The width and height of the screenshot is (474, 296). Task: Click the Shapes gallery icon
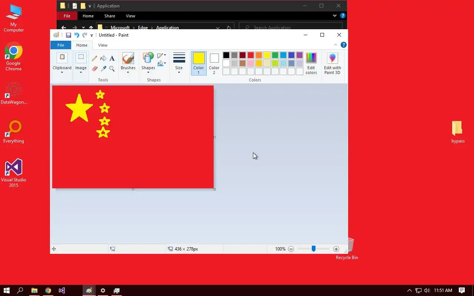pyautogui.click(x=148, y=58)
